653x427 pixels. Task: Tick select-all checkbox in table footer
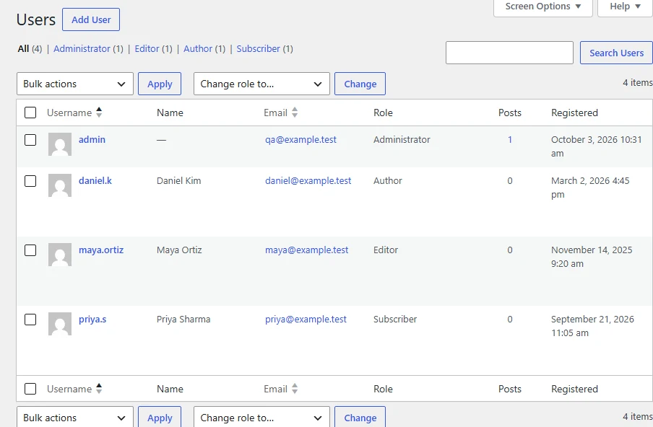30,389
